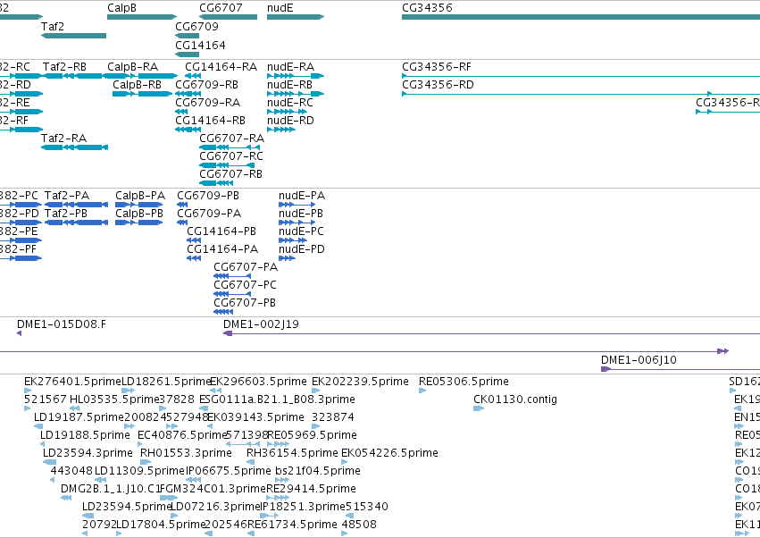
Task: Select transcript Taf2-RB
Action: click(x=64, y=66)
